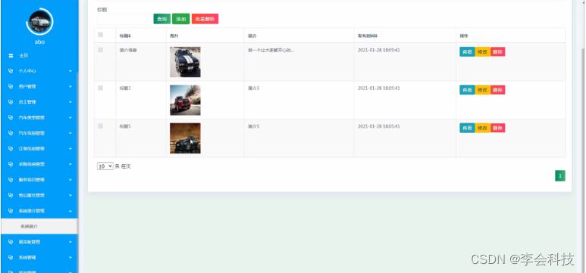Expand the 订单信息管理 chevron
The height and width of the screenshot is (273, 586).
click(x=71, y=148)
